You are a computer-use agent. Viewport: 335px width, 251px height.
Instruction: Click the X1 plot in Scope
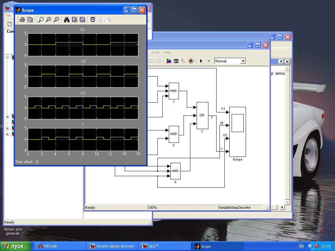point(83,44)
